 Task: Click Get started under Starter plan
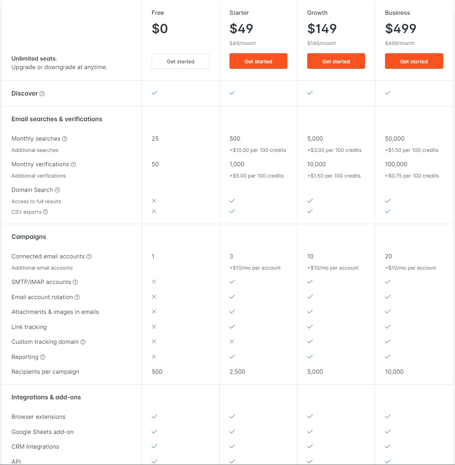coord(258,61)
